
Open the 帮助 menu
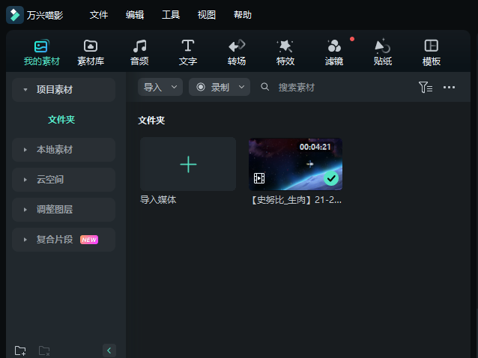point(242,15)
